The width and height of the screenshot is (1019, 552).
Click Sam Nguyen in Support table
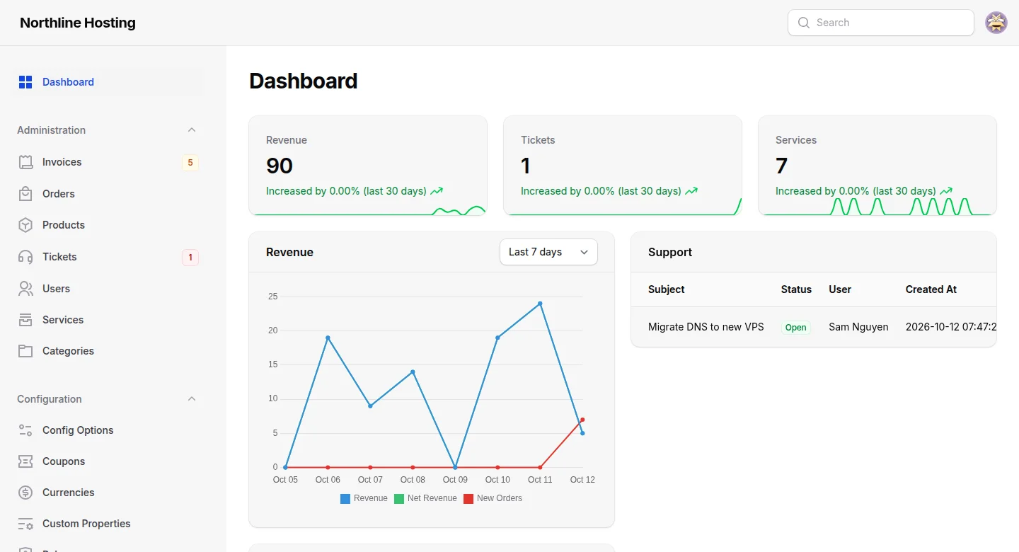tap(859, 327)
